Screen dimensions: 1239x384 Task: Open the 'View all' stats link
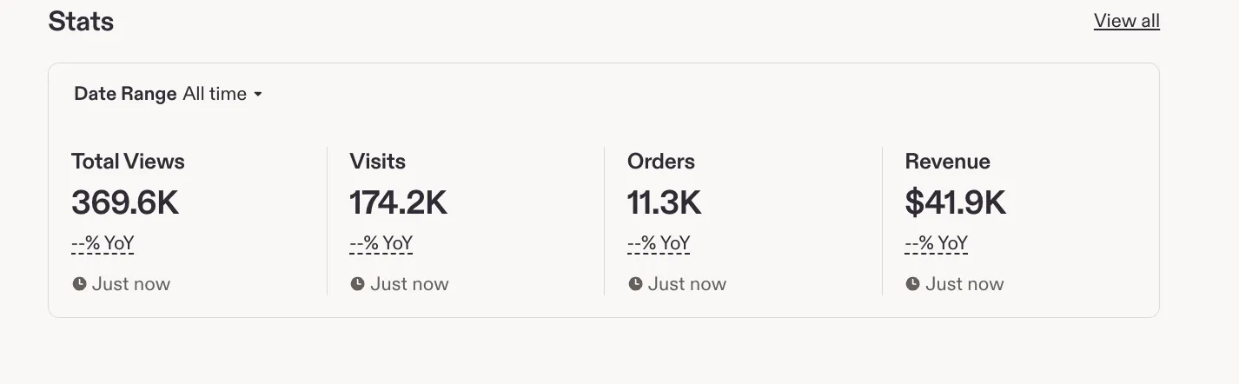pos(1126,21)
